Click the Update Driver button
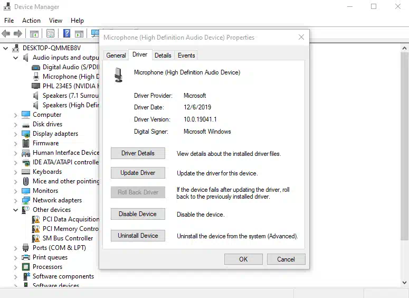Image resolution: width=409 pixels, height=298 pixels. click(x=138, y=173)
